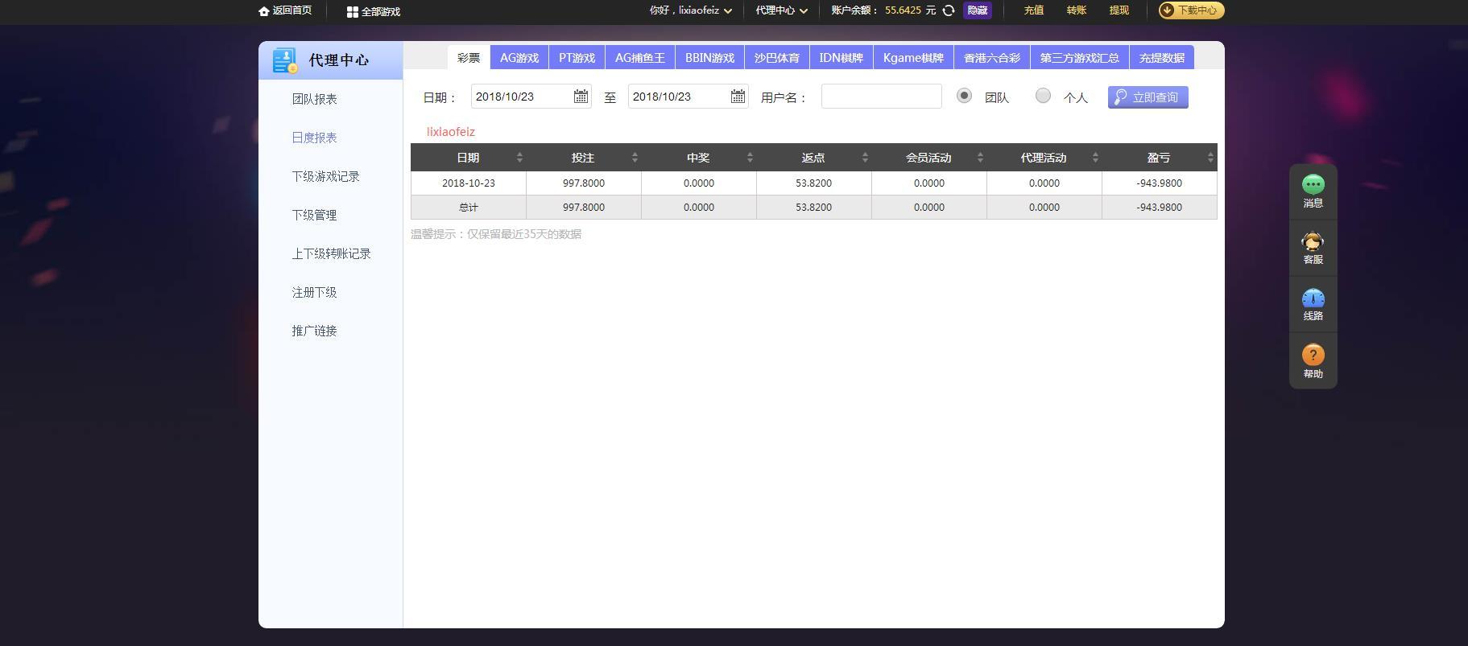Screen dimensions: 1468x646
Task: Click the 转账 link
Action: (x=1077, y=10)
